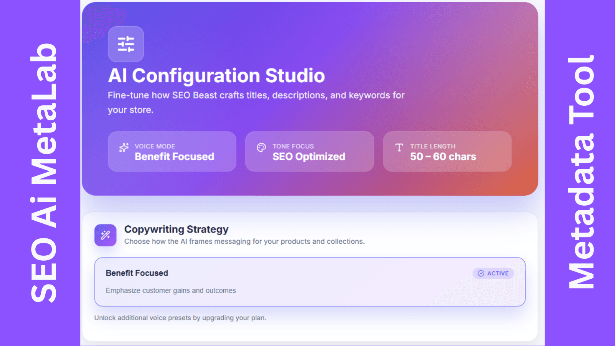
Task: Open the Title Length options
Action: [x=447, y=151]
